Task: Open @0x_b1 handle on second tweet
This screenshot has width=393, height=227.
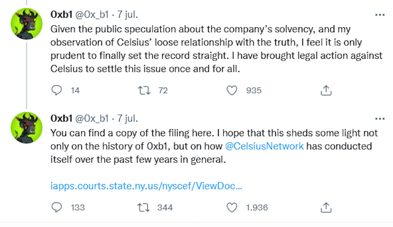Action: point(92,118)
